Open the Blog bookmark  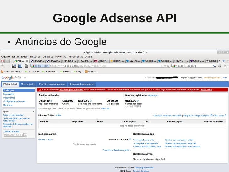[x=77, y=72]
